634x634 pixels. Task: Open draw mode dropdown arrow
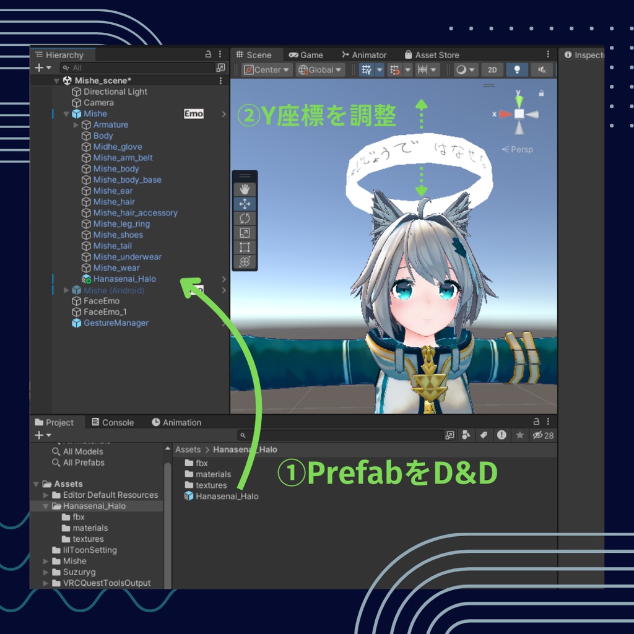point(472,69)
